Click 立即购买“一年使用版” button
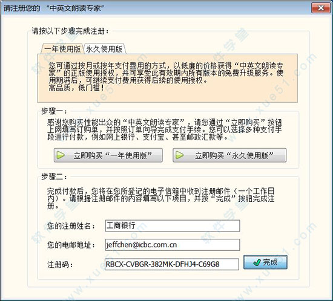Viewport: 333px width, 301px height. 108,155
